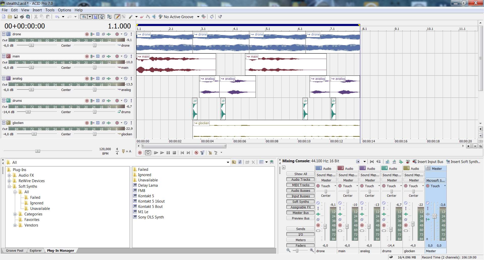Mute the analog track

point(126,79)
